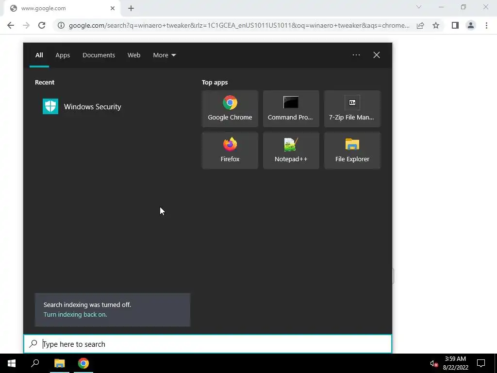The width and height of the screenshot is (497, 373).
Task: Select the Documents search tab
Action: pos(99,55)
